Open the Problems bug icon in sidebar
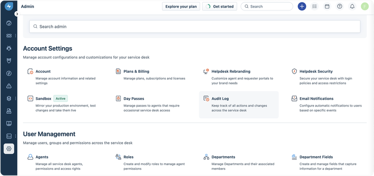Screen dimensions: 374x176 [9, 48]
